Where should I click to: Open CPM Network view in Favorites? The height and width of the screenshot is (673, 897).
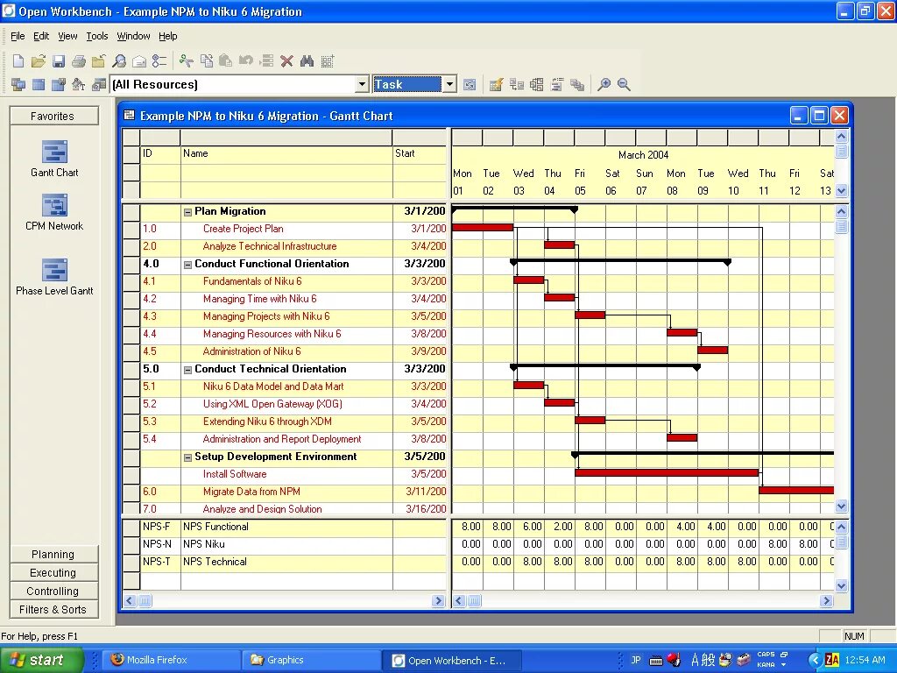click(54, 212)
